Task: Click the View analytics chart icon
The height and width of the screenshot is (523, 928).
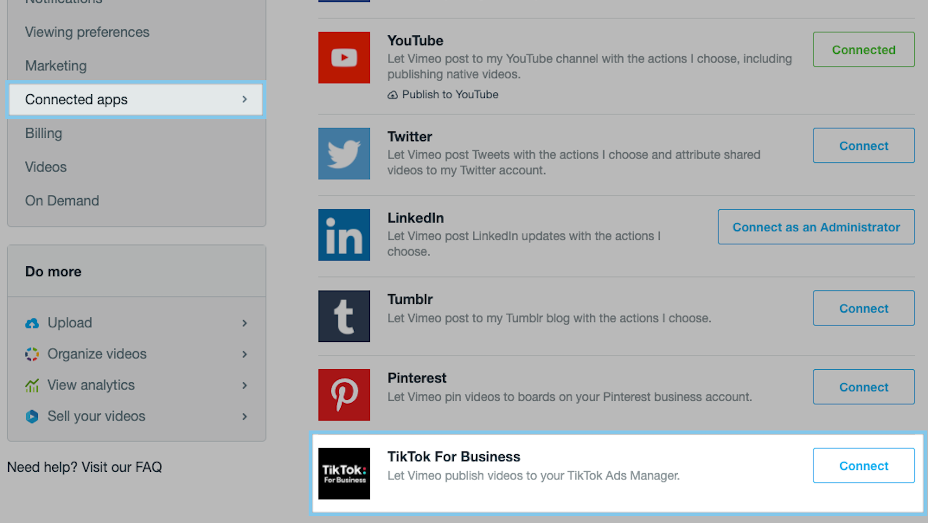Action: click(32, 385)
